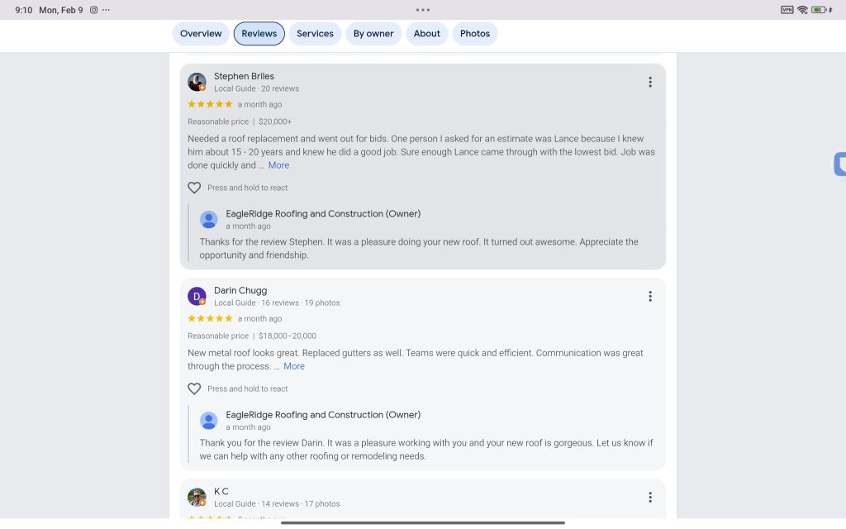
Task: Like Darin Chugg review with heart
Action: [194, 388]
